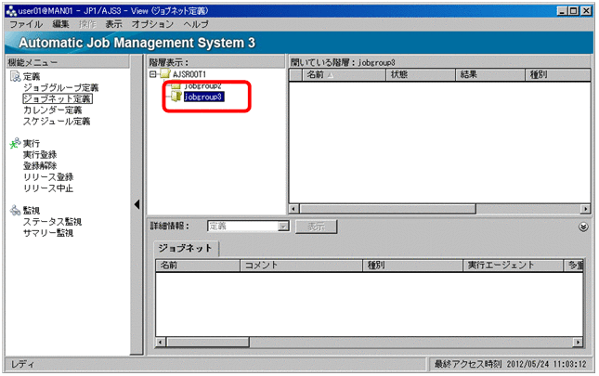Select カレンダー定義 in function menu
Viewport: 599px width, 376px height.
[x=52, y=110]
